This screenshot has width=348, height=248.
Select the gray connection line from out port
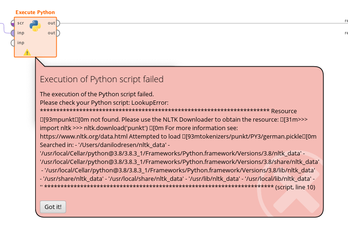pyautogui.click(x=200, y=23)
